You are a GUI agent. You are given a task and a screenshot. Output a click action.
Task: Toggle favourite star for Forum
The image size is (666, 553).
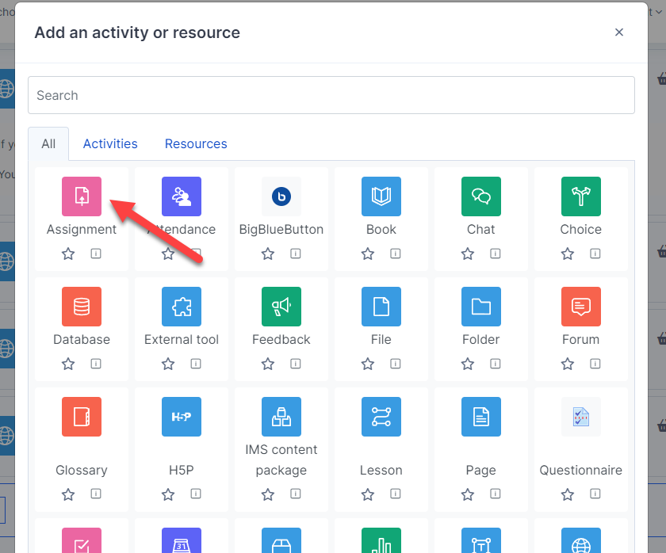coord(568,364)
